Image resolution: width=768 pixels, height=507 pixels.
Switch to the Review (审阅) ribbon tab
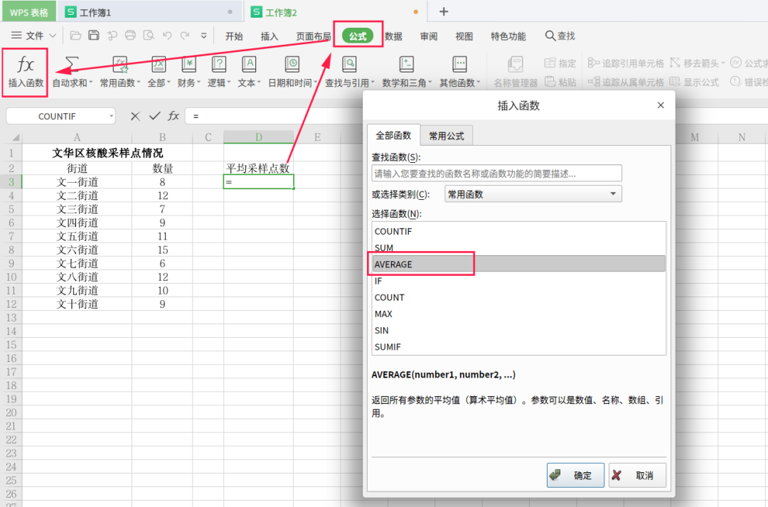[x=429, y=36]
